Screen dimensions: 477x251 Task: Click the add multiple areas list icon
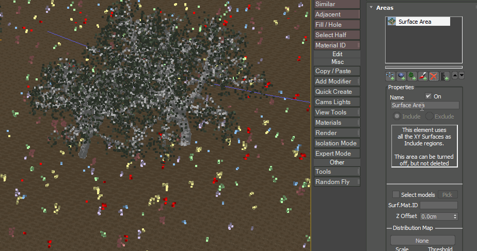[444, 76]
